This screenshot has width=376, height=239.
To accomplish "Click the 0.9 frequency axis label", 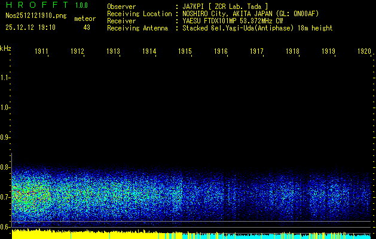I will click(5, 137).
